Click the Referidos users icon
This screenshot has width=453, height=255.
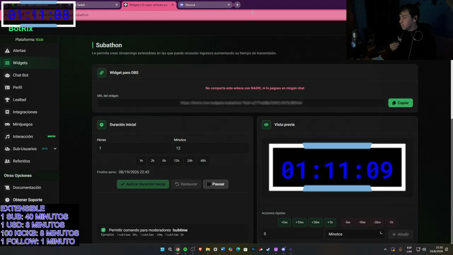(x=7, y=161)
